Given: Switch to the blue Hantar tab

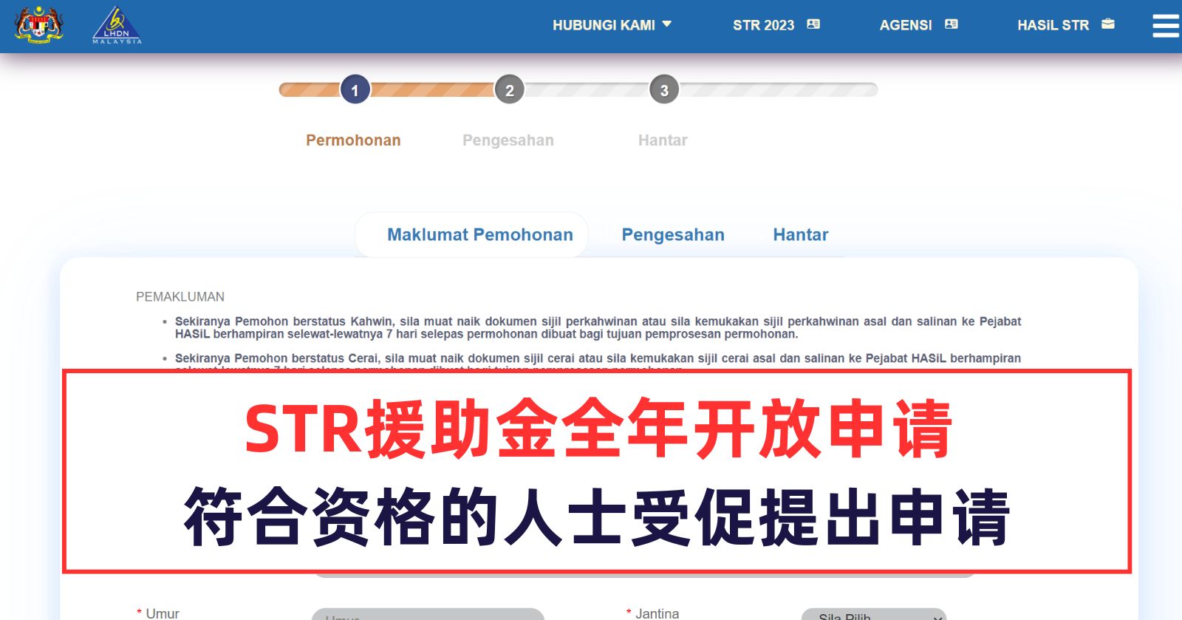Looking at the screenshot, I should [801, 235].
